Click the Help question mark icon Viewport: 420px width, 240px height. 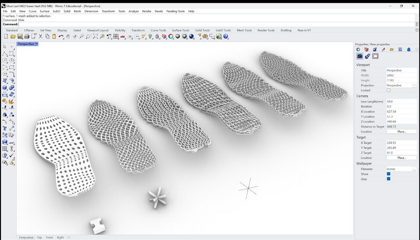pyautogui.click(x=226, y=36)
